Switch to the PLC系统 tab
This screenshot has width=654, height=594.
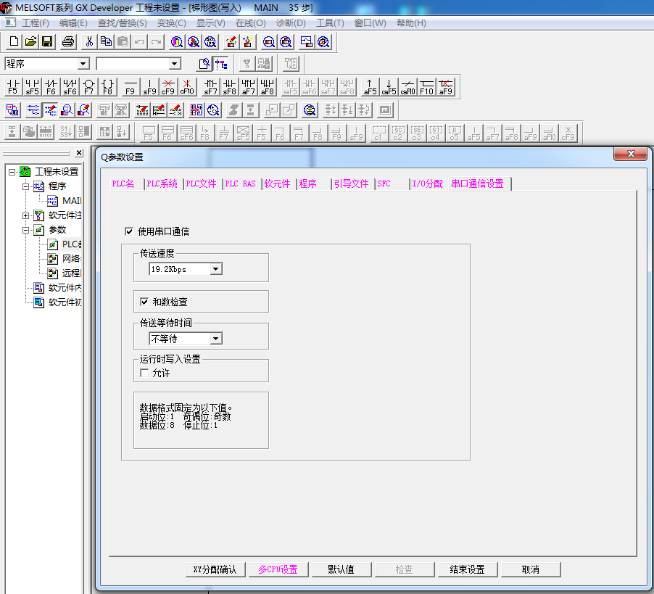pos(162,184)
